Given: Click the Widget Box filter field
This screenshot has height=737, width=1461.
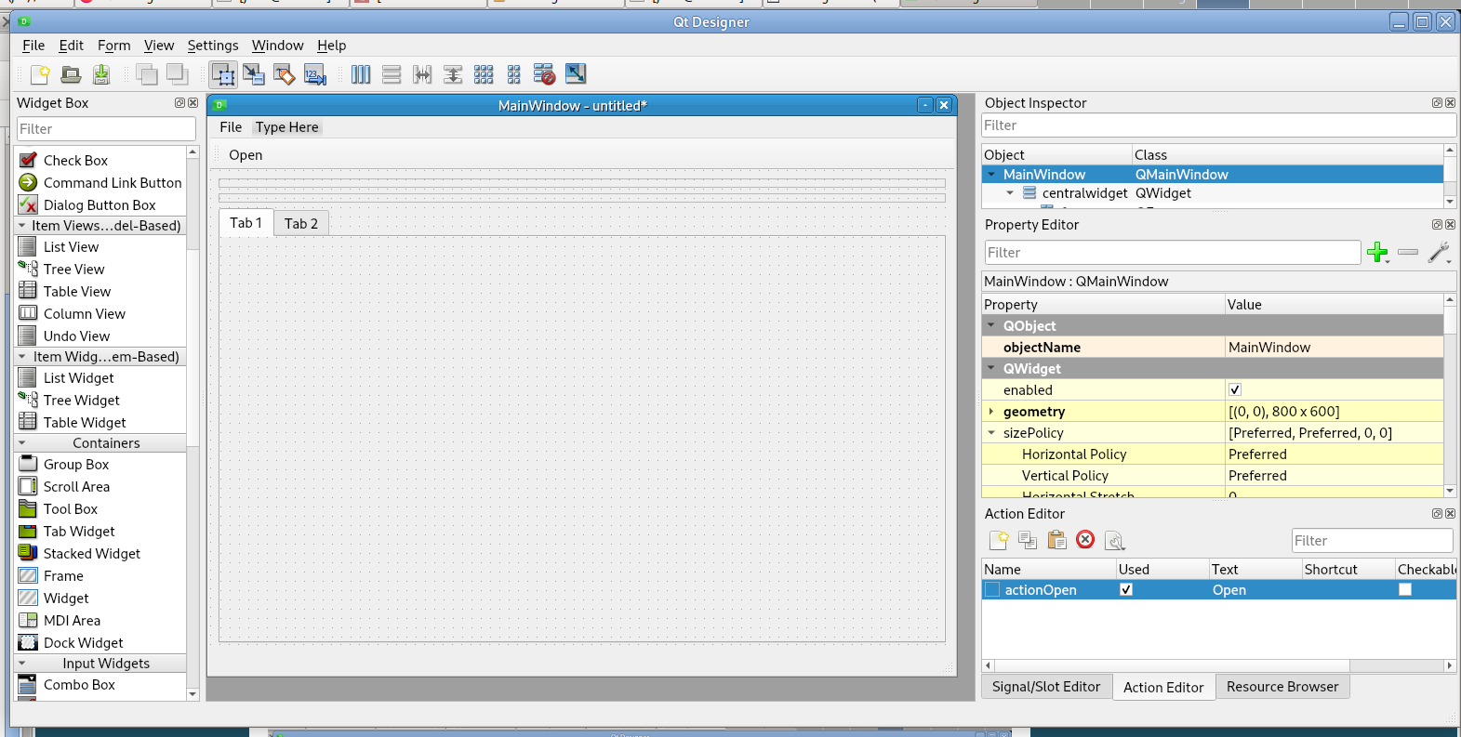Looking at the screenshot, I should 106,129.
